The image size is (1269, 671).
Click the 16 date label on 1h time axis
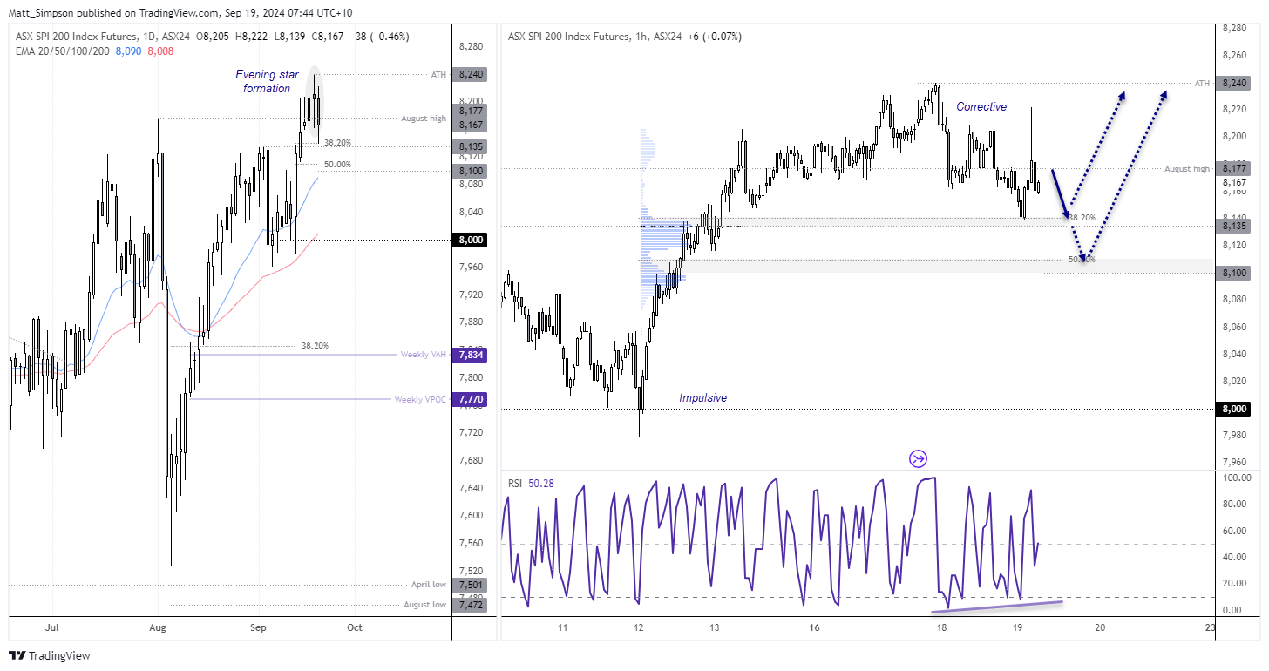point(815,627)
